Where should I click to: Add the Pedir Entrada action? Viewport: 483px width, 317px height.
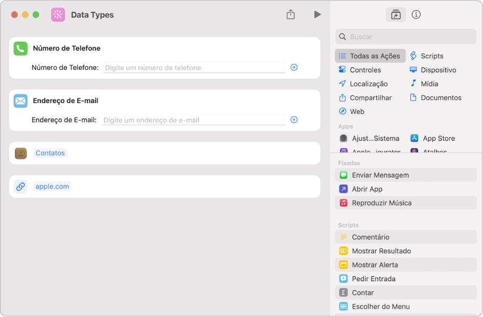pyautogui.click(x=406, y=279)
